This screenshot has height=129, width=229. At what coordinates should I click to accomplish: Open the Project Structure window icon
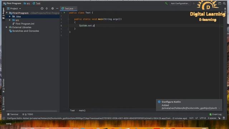[x=220, y=3]
